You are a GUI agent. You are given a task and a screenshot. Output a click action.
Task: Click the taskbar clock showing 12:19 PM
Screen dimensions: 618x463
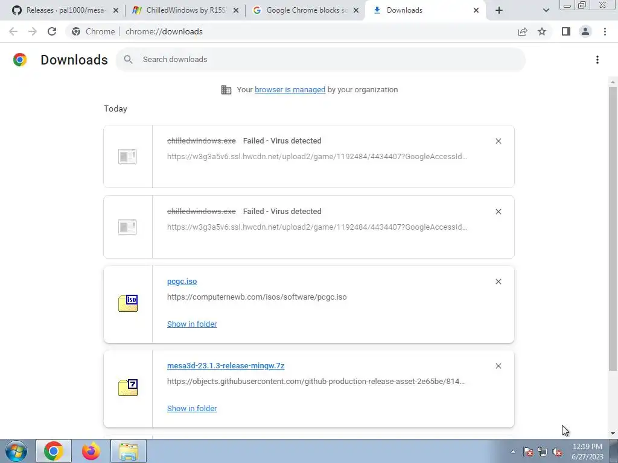pos(587,452)
